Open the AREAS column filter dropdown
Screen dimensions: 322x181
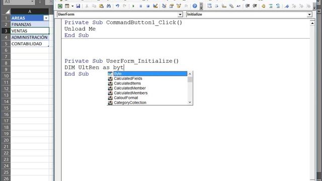[x=46, y=18]
